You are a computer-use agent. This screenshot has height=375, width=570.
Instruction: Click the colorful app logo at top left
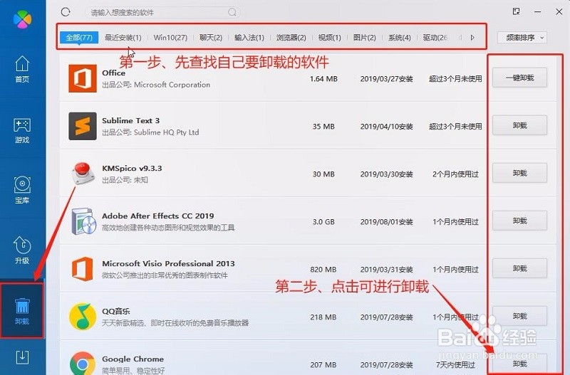tap(22, 19)
